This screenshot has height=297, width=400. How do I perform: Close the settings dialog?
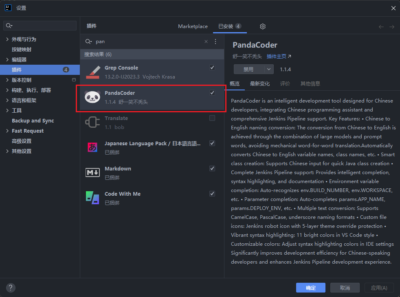click(x=393, y=8)
